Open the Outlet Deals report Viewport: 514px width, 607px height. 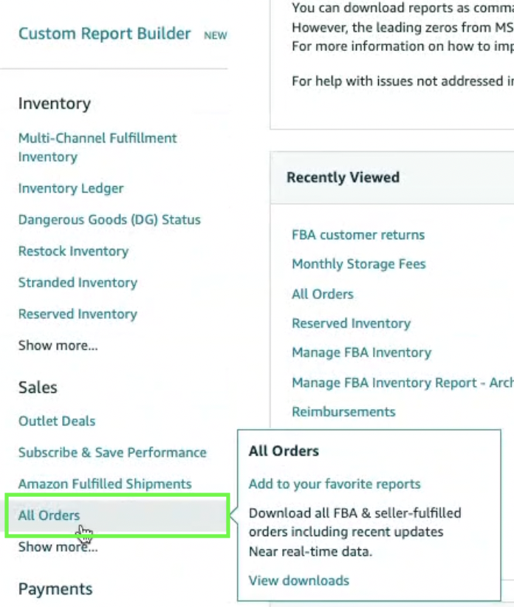[57, 421]
